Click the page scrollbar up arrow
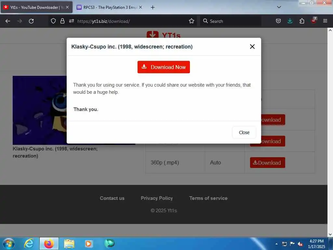333x250 pixels. tap(330, 30)
